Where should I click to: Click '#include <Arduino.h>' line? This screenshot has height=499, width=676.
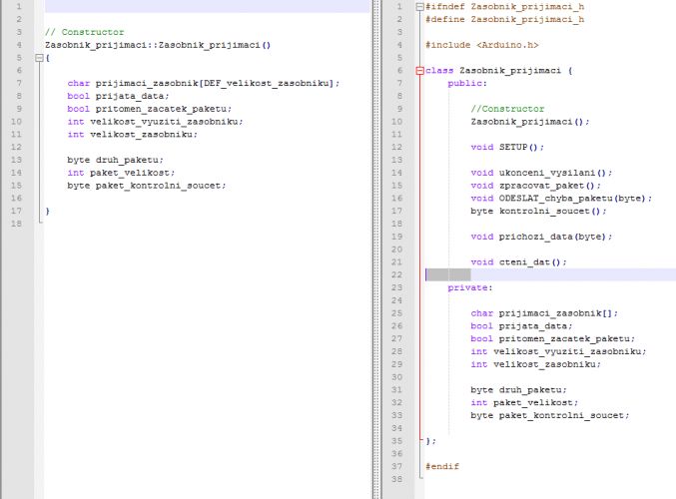point(482,45)
